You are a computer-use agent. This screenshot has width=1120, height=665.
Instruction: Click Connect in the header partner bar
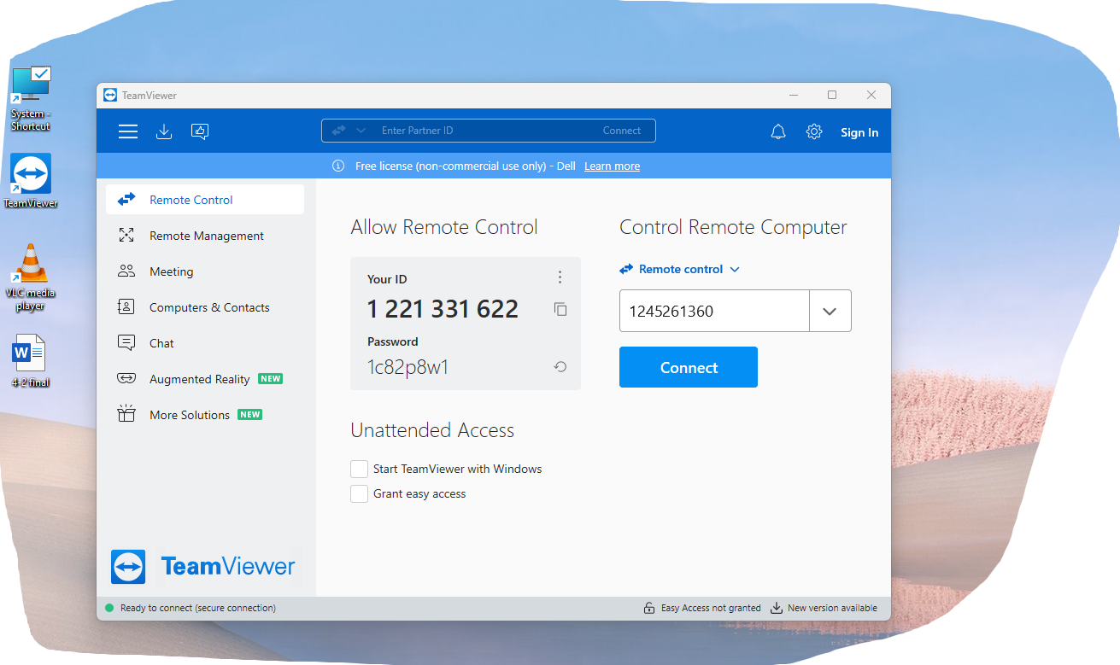[622, 131]
